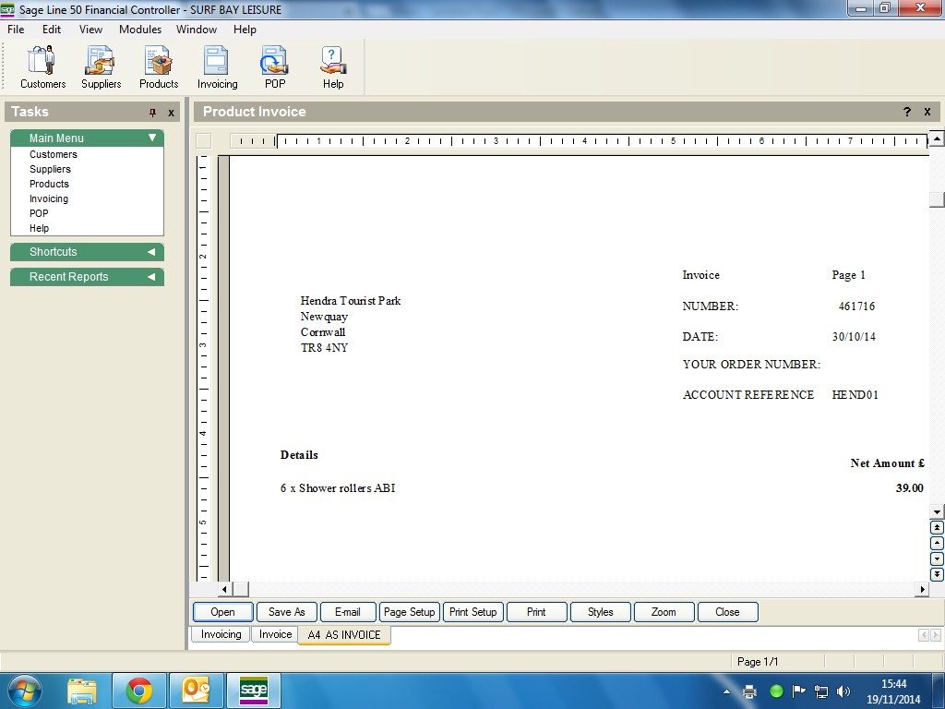The width and height of the screenshot is (945, 709).
Task: Select Suppliers in the Main Menu list
Action: tap(50, 170)
